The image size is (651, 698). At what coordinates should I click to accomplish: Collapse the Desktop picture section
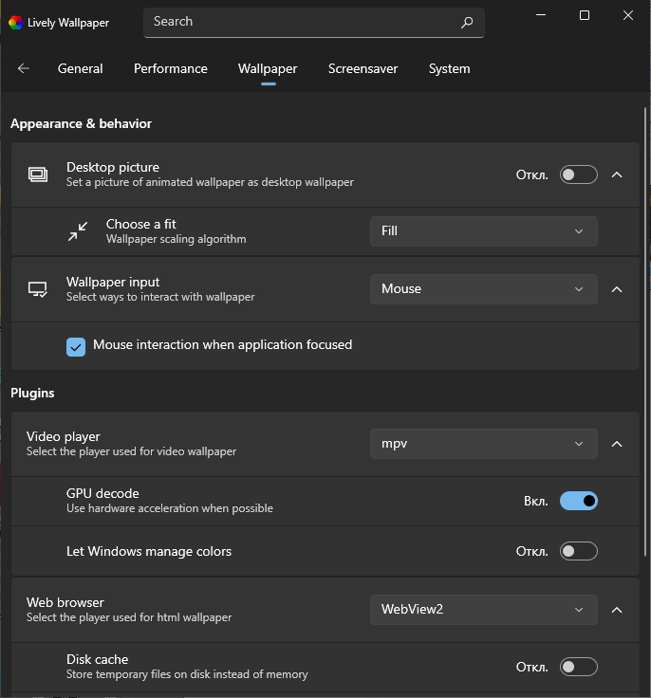coord(617,174)
